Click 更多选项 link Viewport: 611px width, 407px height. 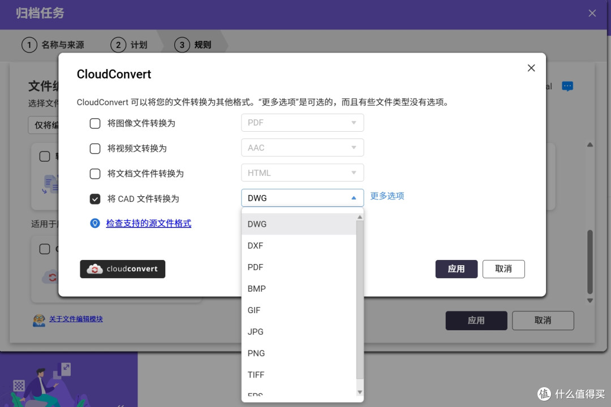coord(387,196)
